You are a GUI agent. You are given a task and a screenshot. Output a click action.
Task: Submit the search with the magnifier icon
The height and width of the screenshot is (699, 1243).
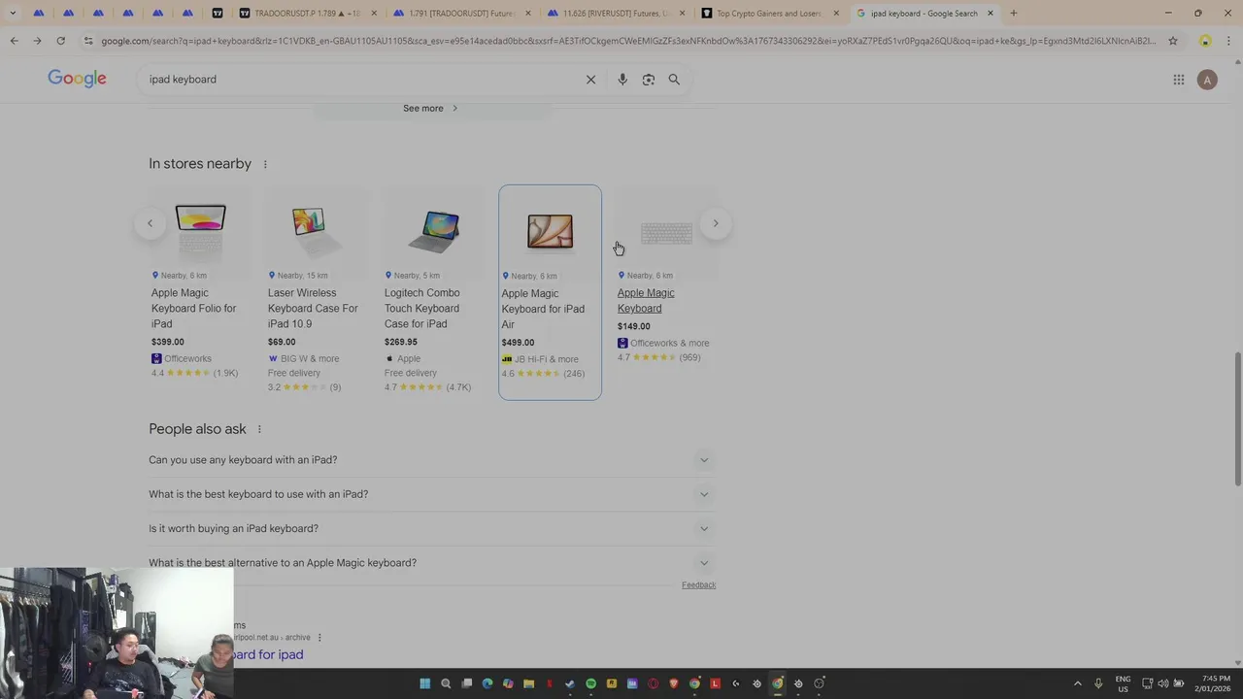(x=674, y=80)
